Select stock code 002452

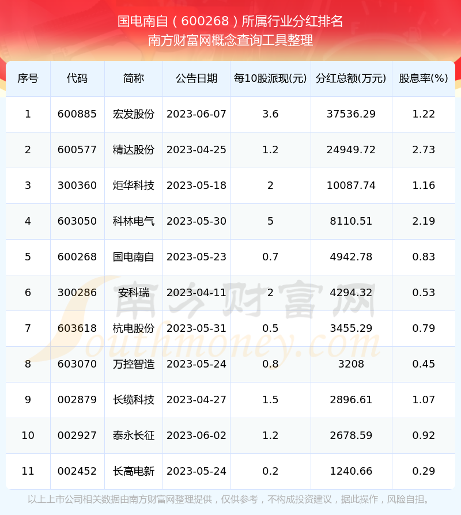77,471
